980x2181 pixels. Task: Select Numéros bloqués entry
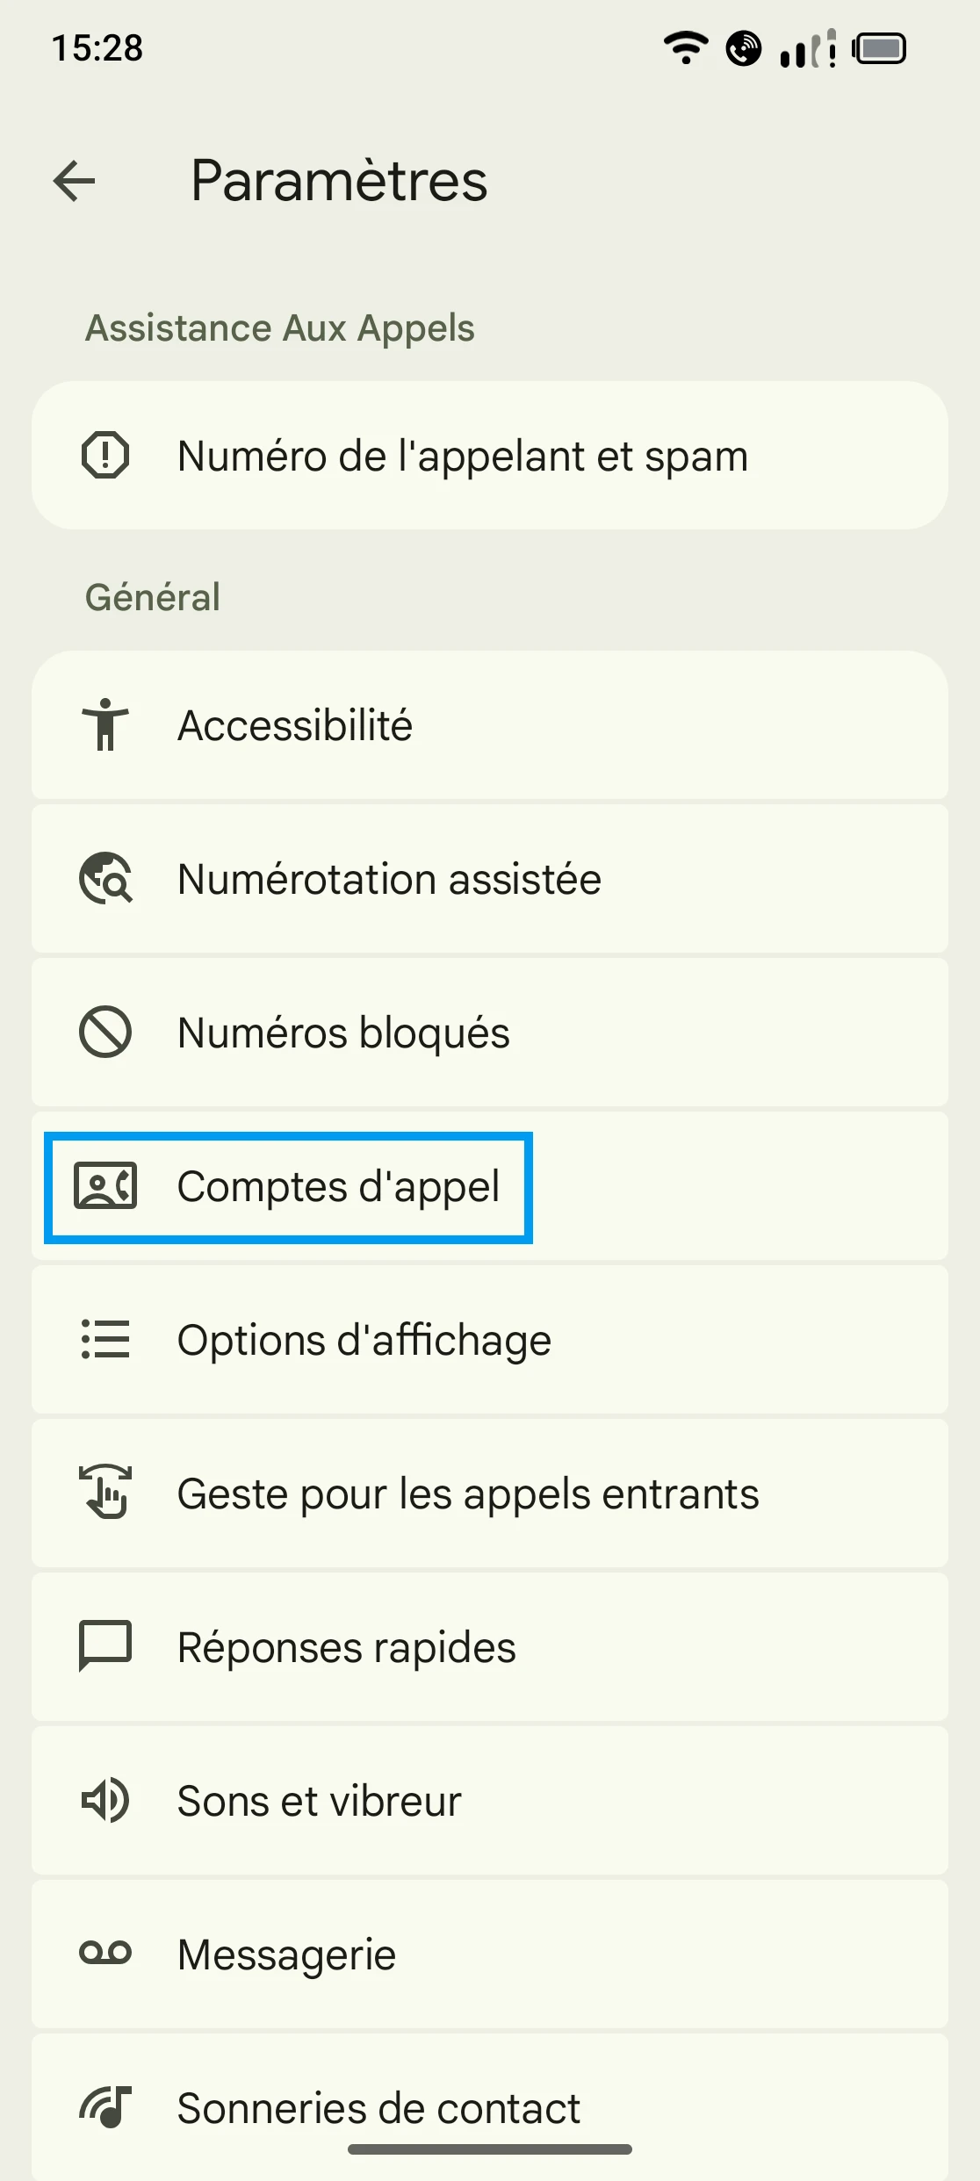coord(343,1032)
